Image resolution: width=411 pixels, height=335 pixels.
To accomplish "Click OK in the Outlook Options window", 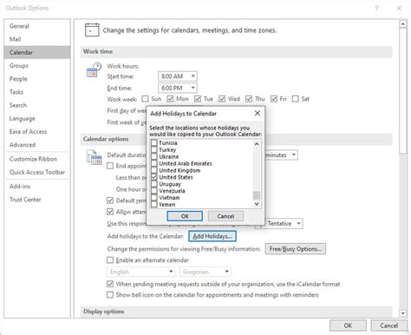I will coord(348,325).
